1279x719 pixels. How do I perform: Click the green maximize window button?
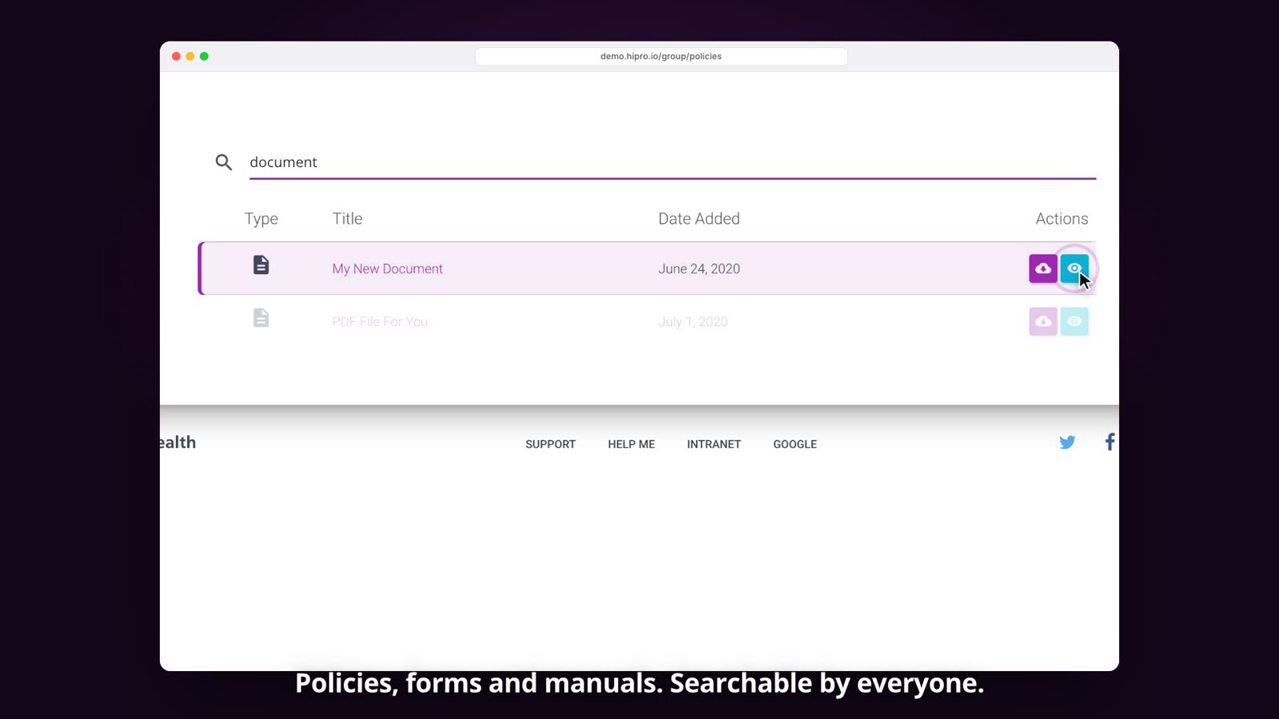[x=205, y=56]
